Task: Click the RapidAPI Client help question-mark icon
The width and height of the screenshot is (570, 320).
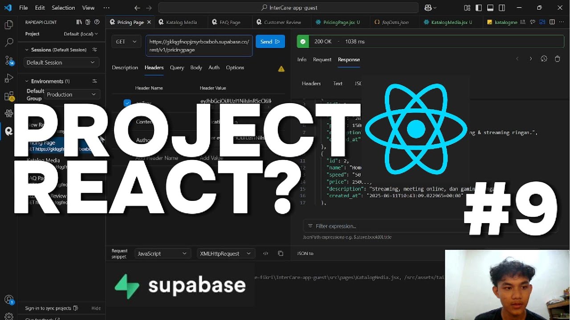Action: click(x=97, y=22)
